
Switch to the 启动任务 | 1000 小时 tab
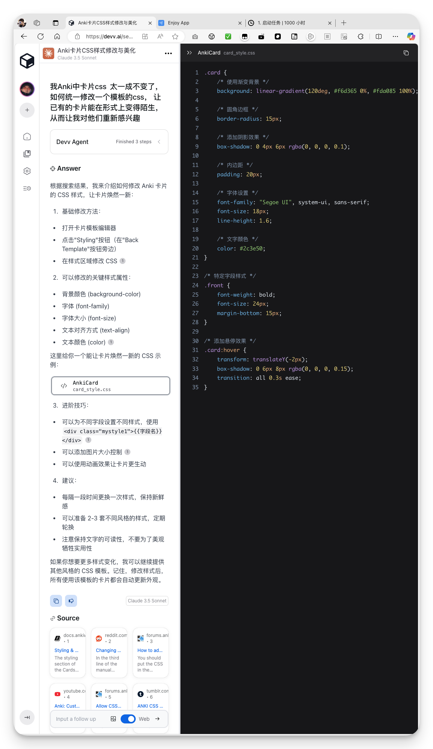coord(290,23)
